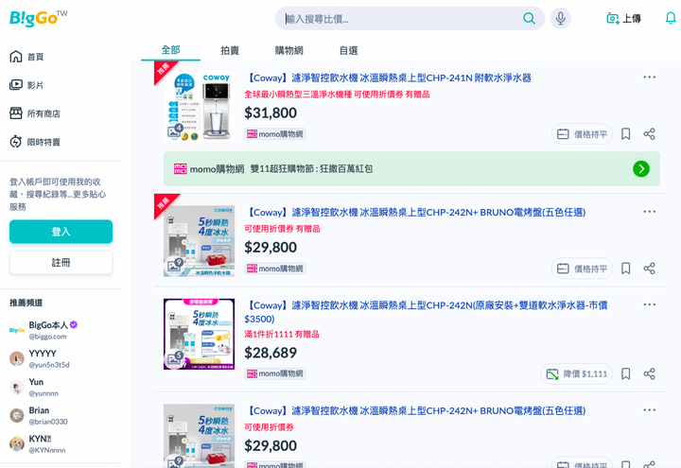Viewport: 681px width, 468px height.
Task: Click 滿1件折1111 有贈品 promo text
Action: [x=282, y=335]
